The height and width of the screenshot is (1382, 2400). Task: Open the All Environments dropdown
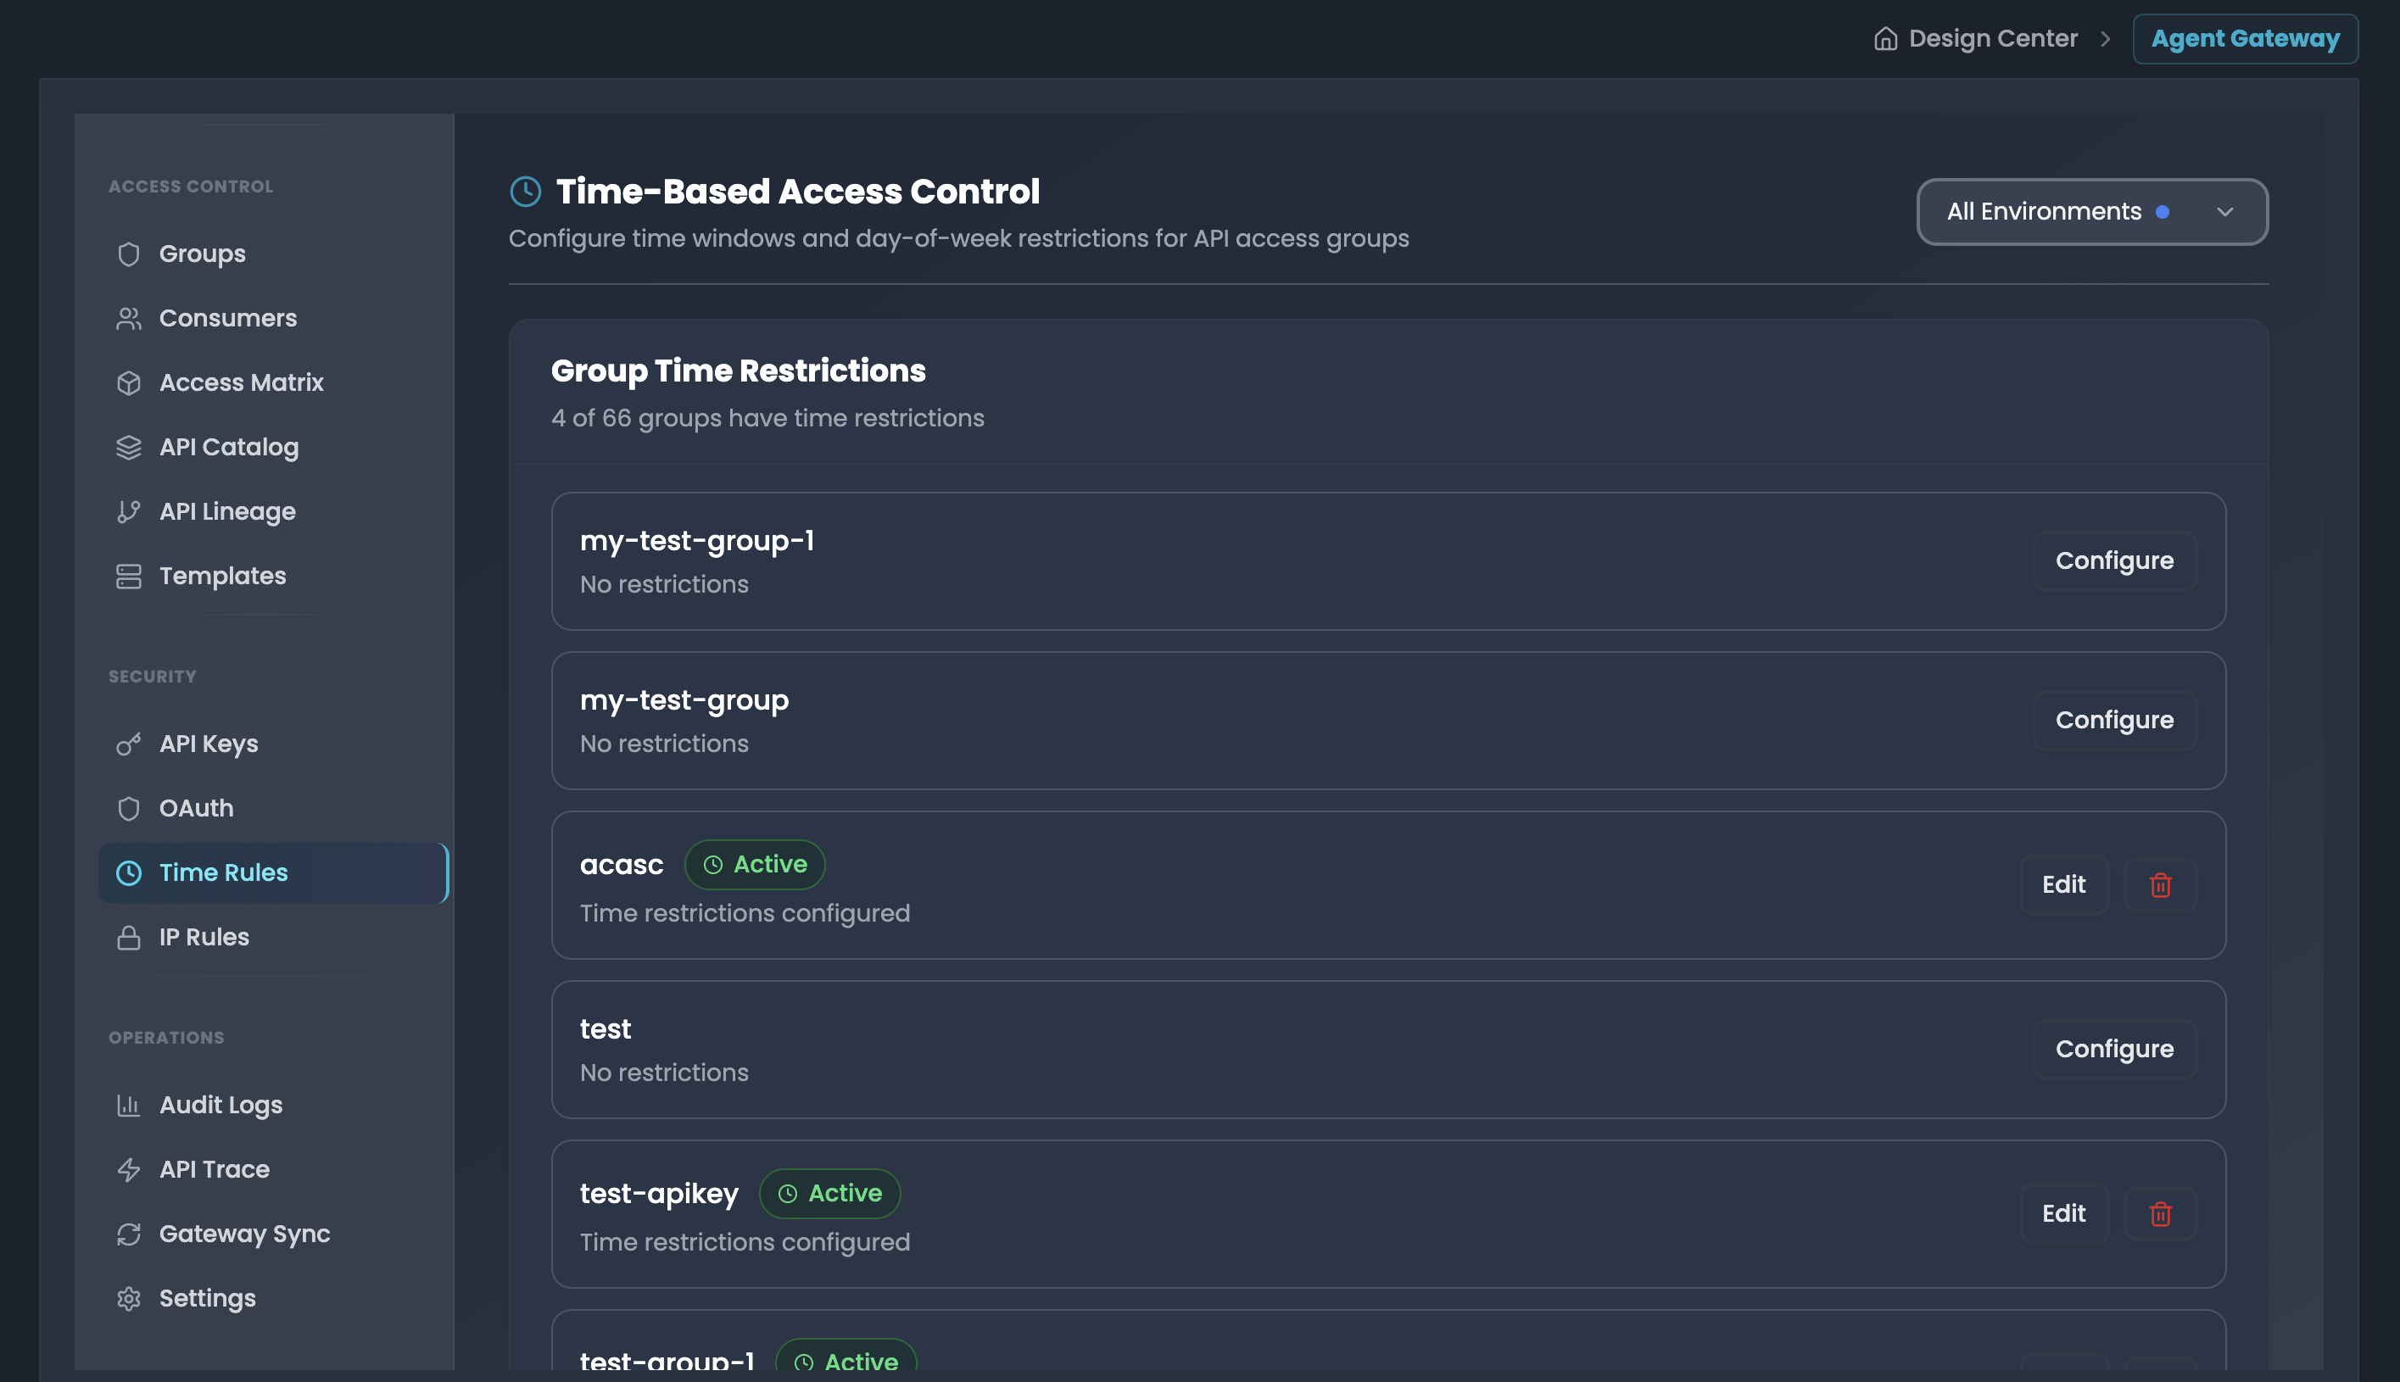point(2091,212)
